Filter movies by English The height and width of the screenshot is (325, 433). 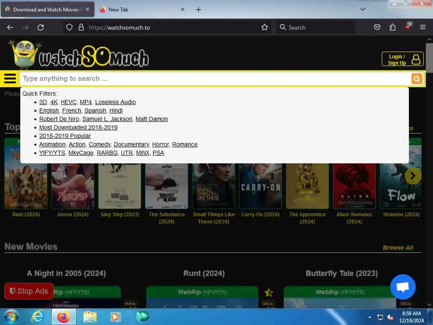pyautogui.click(x=49, y=110)
